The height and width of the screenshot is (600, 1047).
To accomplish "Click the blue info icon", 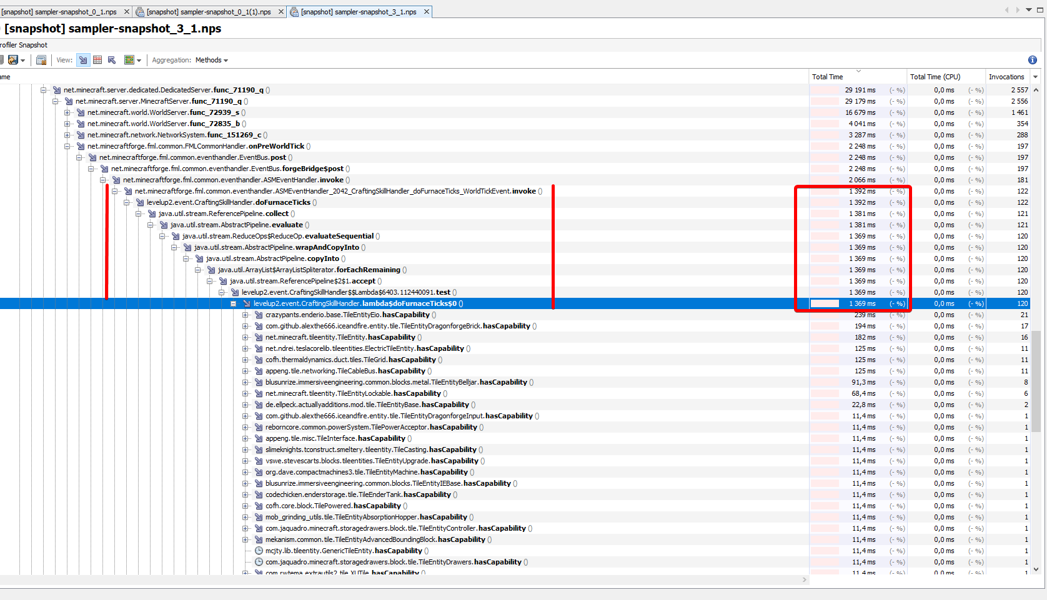I will pyautogui.click(x=1033, y=60).
